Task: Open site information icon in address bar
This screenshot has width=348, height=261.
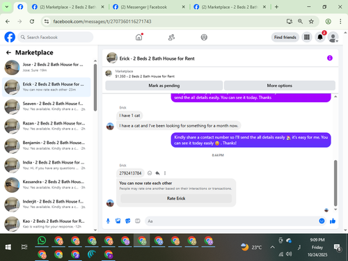Action: pos(47,22)
